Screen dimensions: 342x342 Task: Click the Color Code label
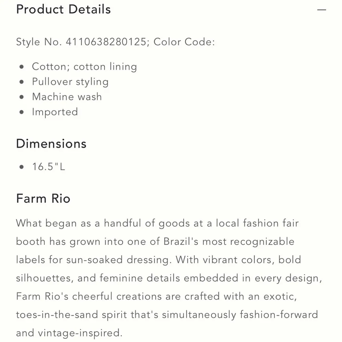point(184,42)
